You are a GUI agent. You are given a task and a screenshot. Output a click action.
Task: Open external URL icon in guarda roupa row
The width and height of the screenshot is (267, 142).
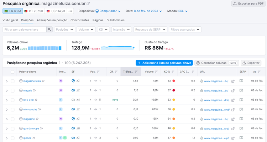233,129
